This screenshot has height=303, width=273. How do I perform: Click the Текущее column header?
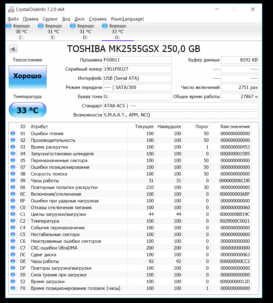(141, 127)
